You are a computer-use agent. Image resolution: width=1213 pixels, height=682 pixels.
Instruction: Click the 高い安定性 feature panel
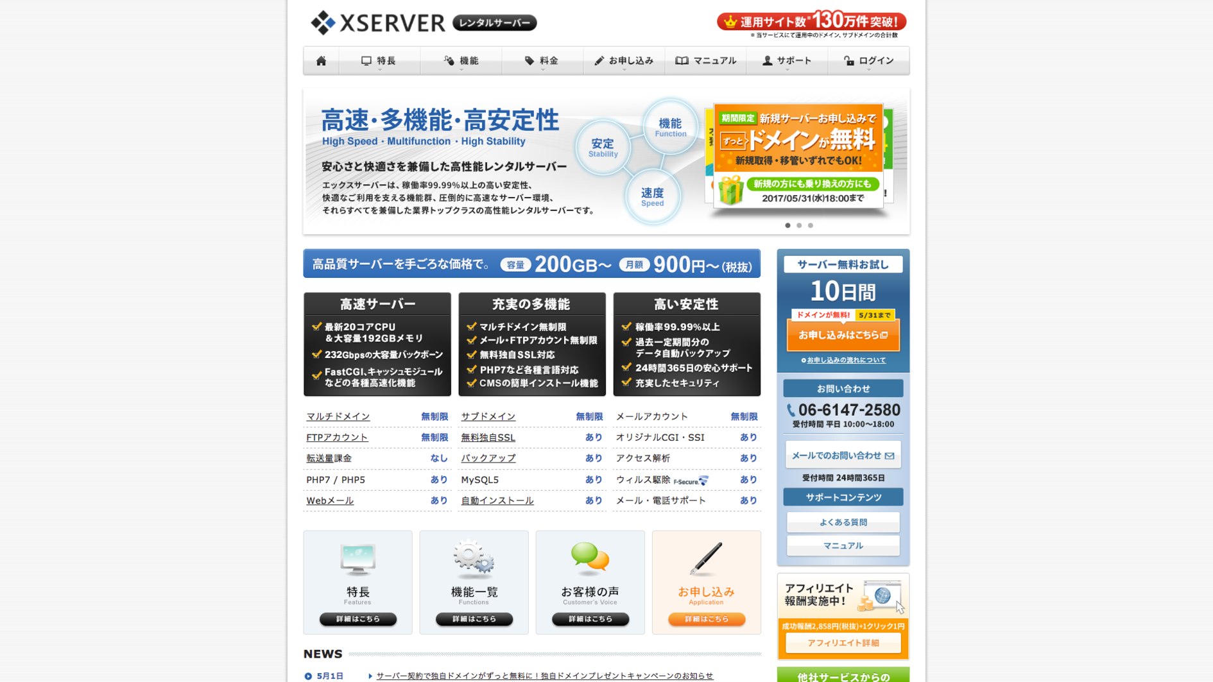tap(687, 345)
